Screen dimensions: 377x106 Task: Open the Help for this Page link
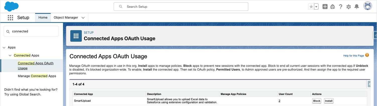click(353, 56)
